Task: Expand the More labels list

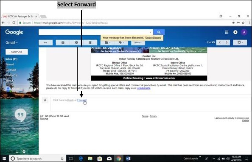Action: (x=9, y=81)
